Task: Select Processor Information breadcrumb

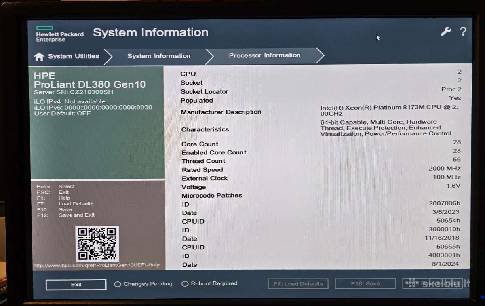Action: pyautogui.click(x=265, y=55)
